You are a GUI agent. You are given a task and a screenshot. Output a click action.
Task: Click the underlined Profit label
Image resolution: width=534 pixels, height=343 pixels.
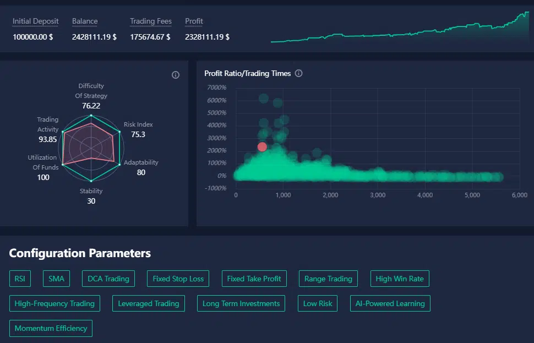click(194, 21)
